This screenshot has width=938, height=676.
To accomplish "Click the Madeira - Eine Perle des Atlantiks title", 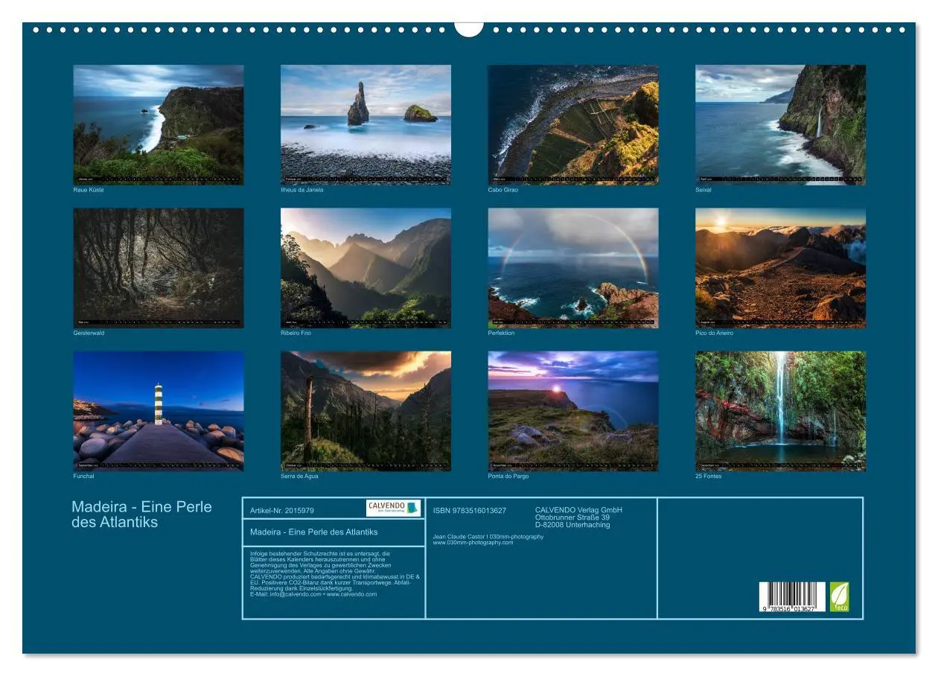I will [x=141, y=514].
